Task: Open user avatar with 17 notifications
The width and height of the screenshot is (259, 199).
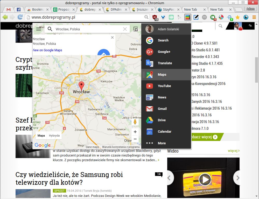Action: 238,26
